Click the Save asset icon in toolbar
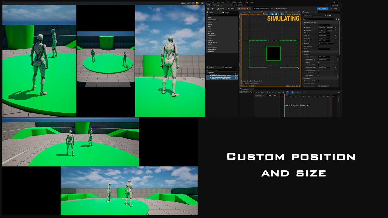Image resolution: width=388 pixels, height=218 pixels. (x=208, y=8)
